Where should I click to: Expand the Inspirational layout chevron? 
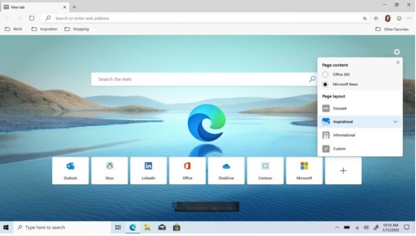[395, 122]
